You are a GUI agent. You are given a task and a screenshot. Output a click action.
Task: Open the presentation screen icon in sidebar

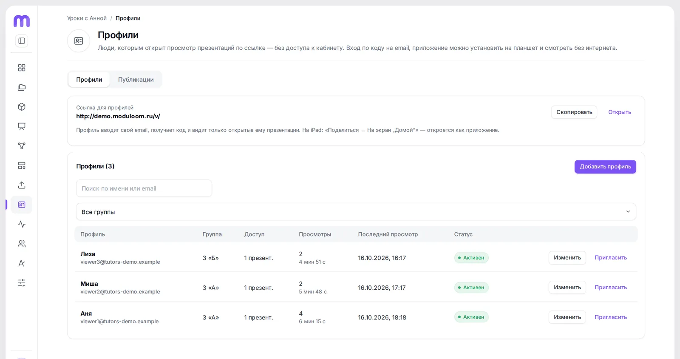pyautogui.click(x=22, y=126)
